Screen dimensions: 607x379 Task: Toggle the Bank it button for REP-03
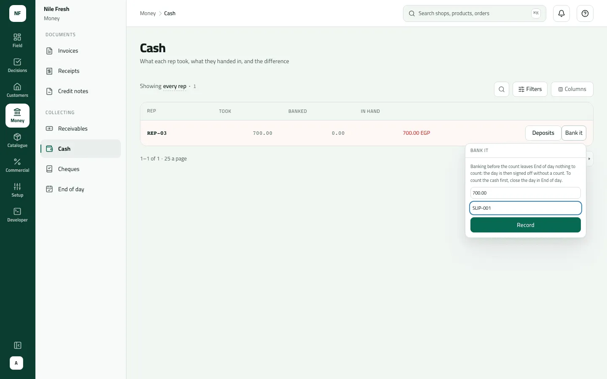[x=574, y=133]
